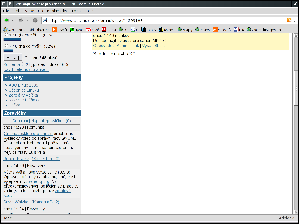Open the LSoft bookmark

[60, 30]
